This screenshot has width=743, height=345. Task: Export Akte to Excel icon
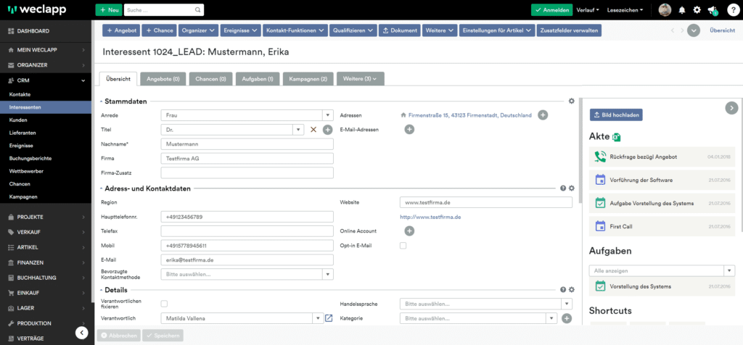(617, 137)
